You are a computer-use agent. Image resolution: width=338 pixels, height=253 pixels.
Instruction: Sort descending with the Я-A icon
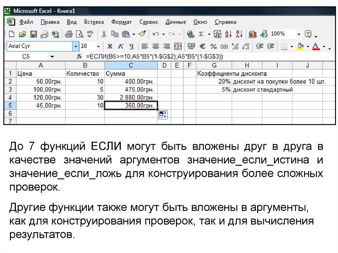239,34
